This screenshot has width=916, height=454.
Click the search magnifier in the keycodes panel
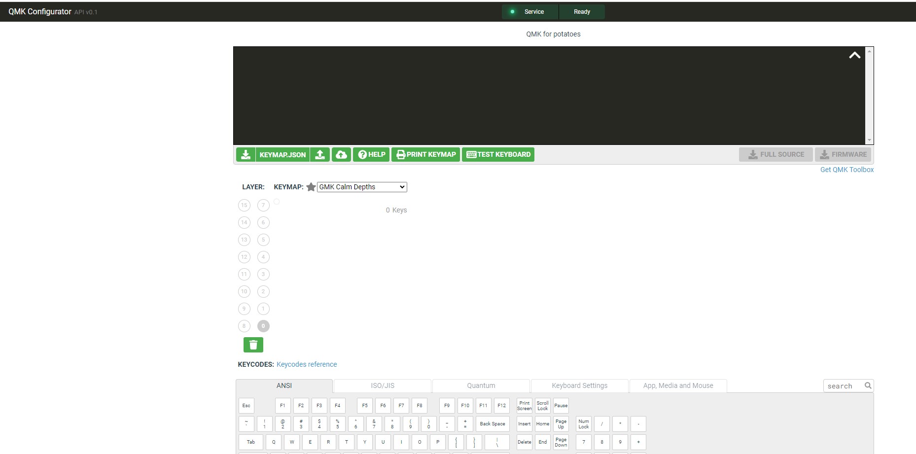868,385
